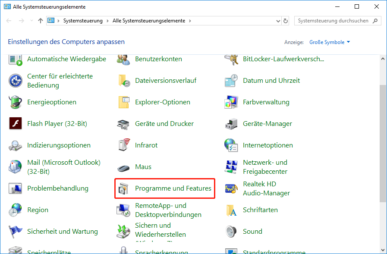This screenshot has height=254, width=387.
Task: Open Automatische Wiedergabe link
Action: point(66,59)
